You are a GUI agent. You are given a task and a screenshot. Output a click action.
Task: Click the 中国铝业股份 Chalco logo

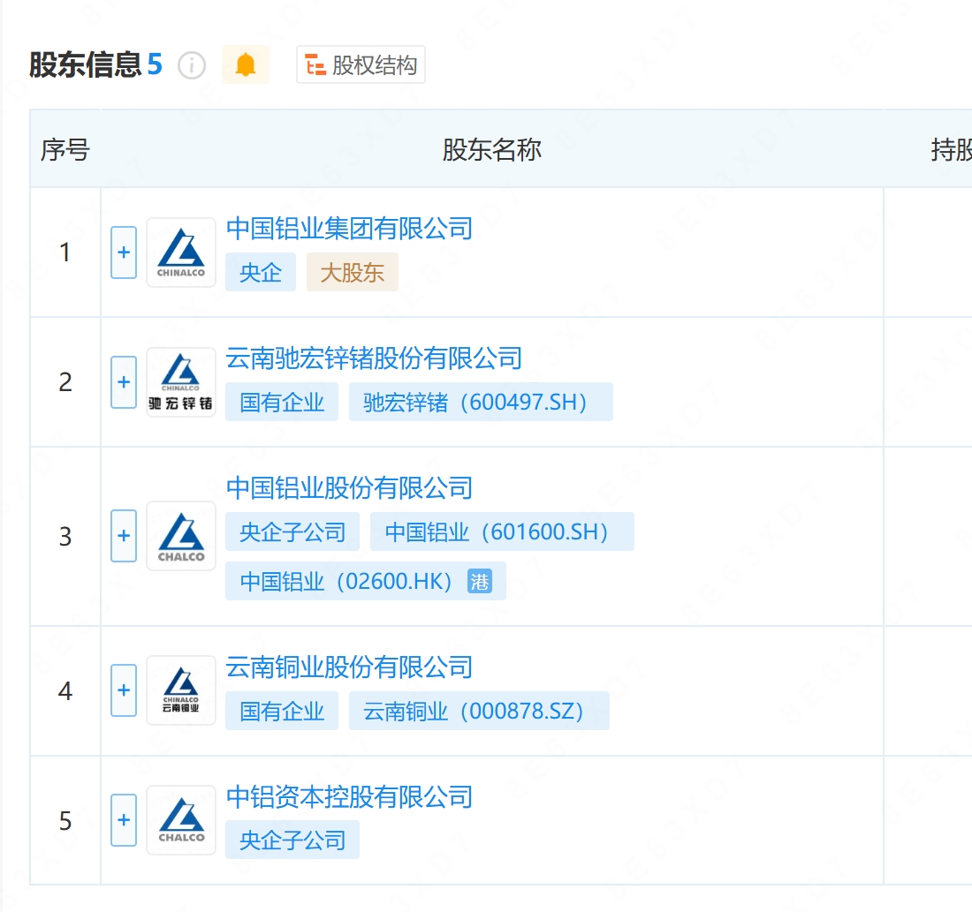point(181,536)
